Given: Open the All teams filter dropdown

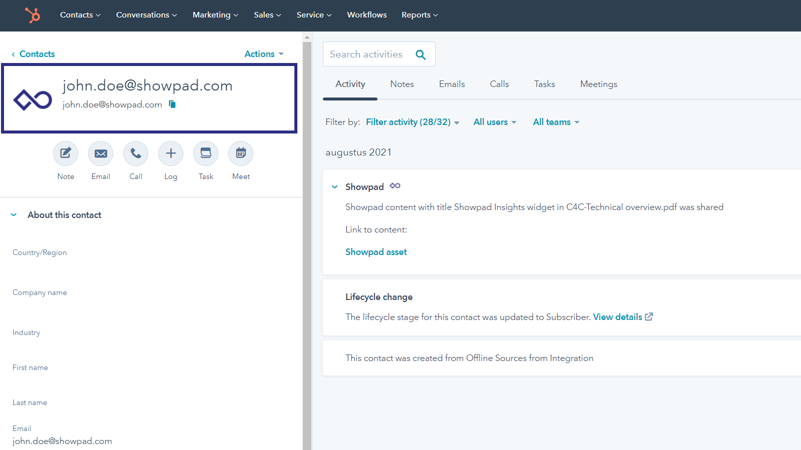Looking at the screenshot, I should [x=556, y=122].
